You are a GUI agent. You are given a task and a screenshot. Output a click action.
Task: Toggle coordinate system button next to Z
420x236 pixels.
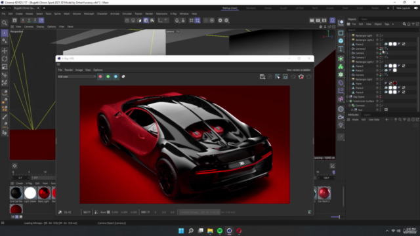tap(41, 20)
